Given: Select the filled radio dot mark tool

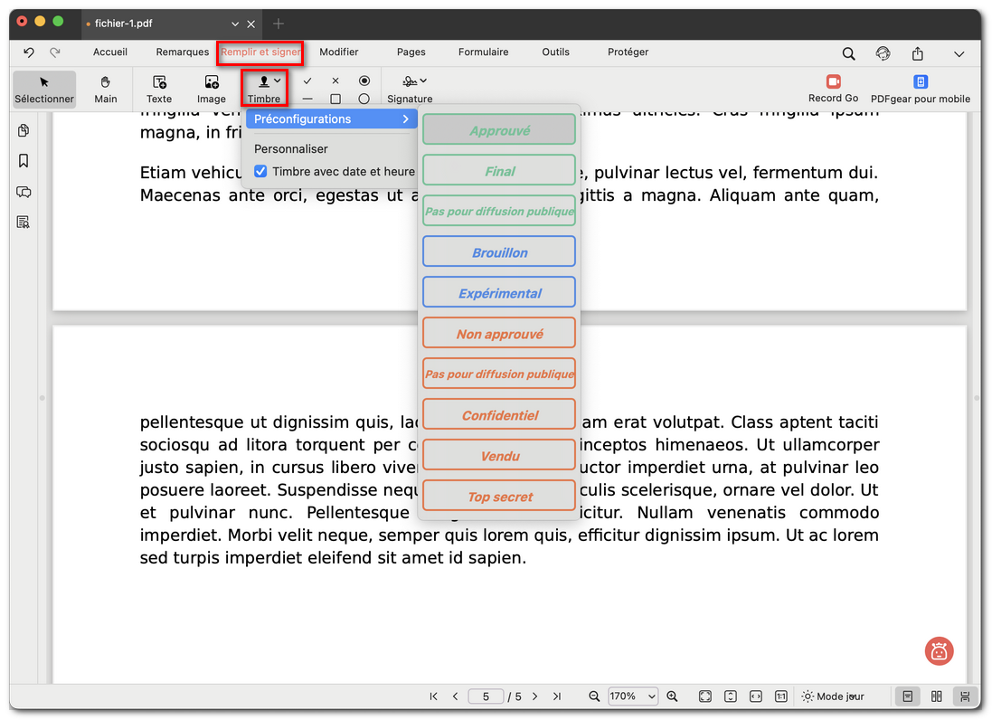Looking at the screenshot, I should 364,81.
